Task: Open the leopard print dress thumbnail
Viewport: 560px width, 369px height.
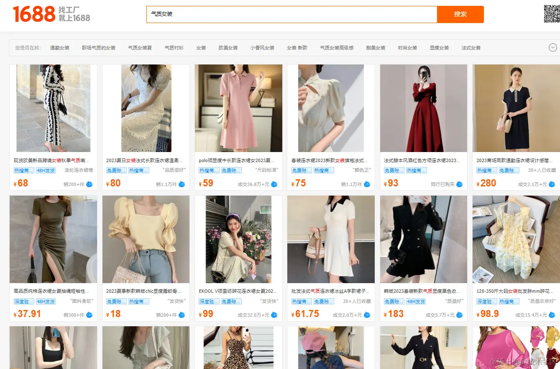Action: (238, 348)
